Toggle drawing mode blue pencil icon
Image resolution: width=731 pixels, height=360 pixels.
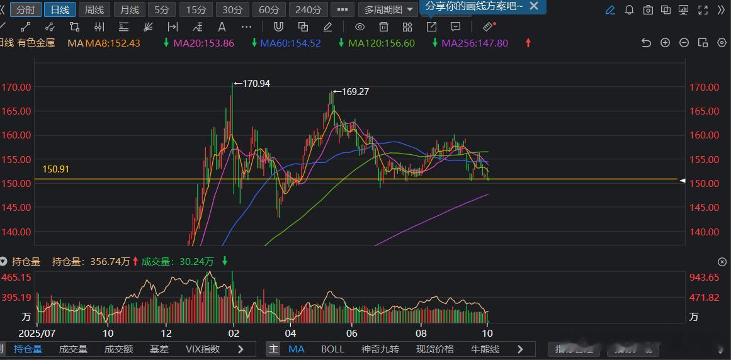tap(610, 10)
